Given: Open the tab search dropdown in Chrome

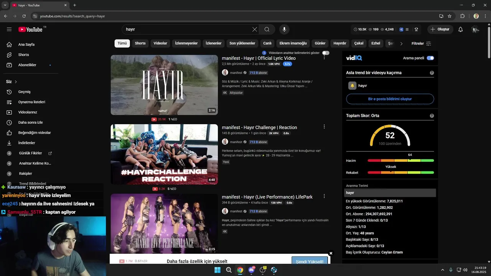Looking at the screenshot, I should [5, 5].
